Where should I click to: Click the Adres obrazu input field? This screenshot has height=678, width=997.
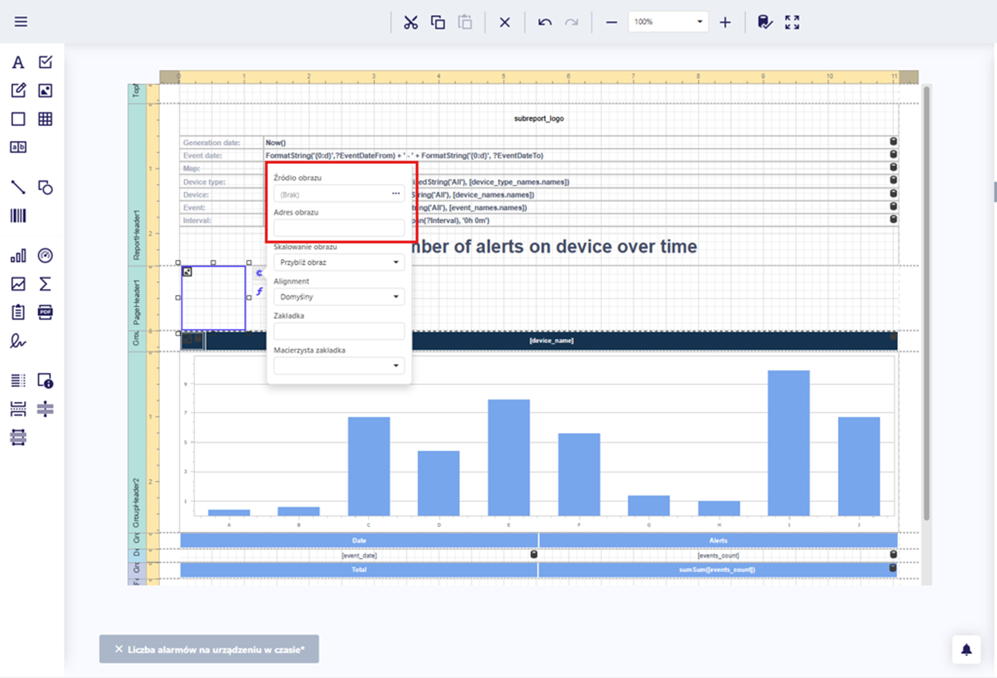coord(339,227)
